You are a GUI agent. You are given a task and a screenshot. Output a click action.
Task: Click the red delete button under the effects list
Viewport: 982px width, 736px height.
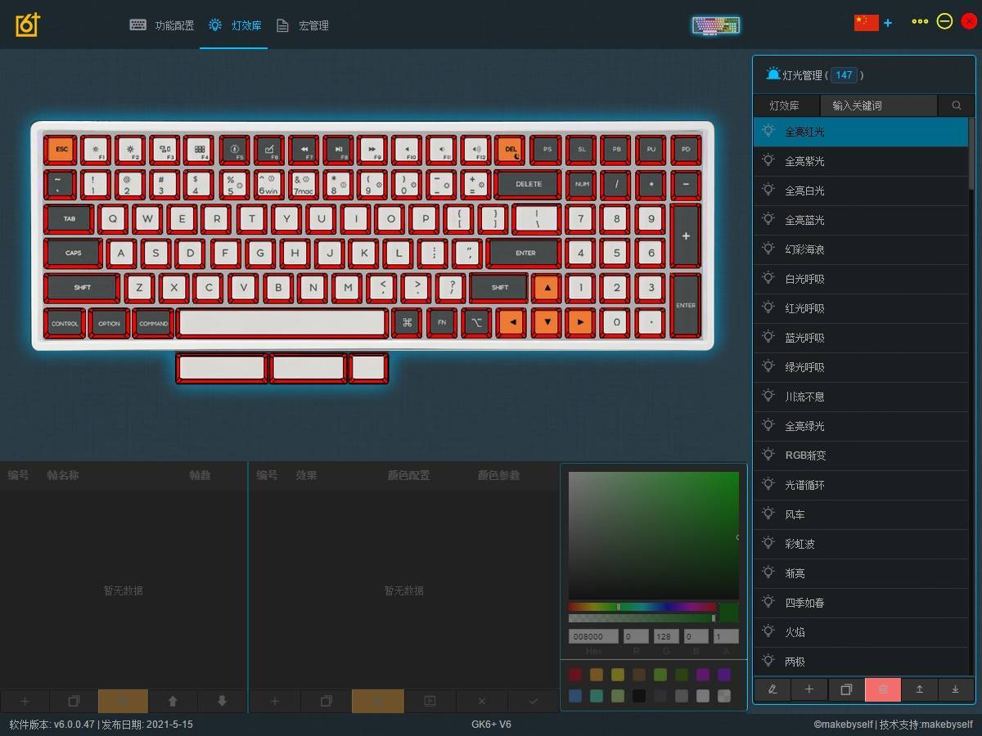(882, 689)
